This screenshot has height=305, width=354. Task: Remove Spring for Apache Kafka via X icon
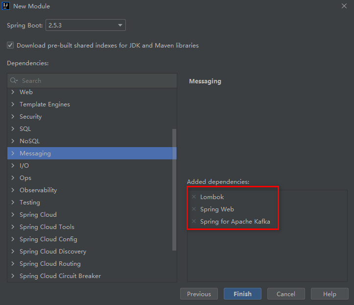tap(194, 221)
